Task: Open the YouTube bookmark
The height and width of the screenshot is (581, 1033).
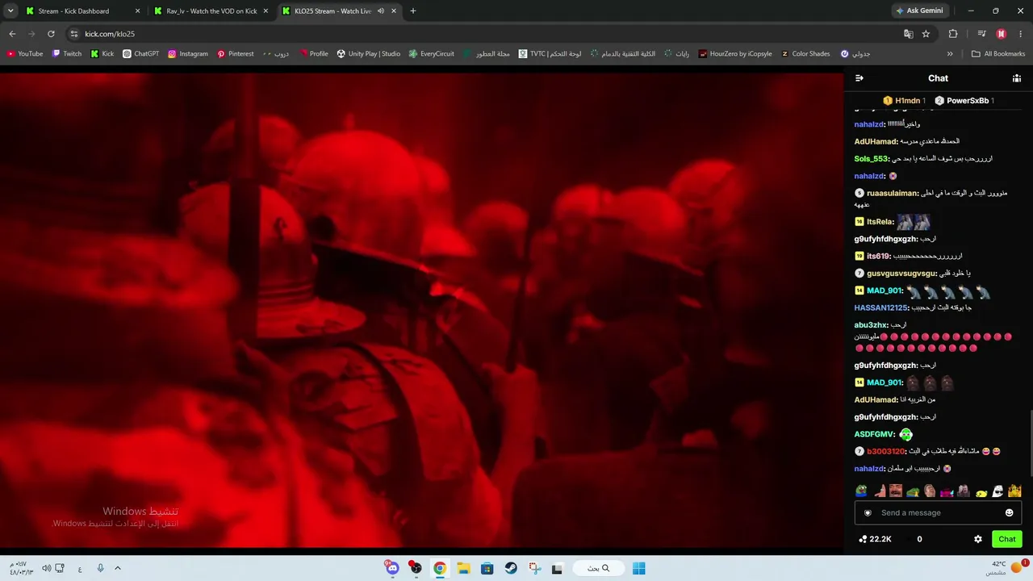Action: click(x=25, y=54)
